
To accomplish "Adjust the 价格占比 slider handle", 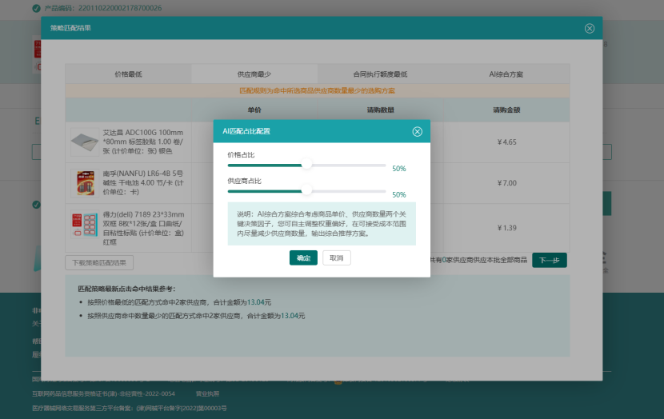I will point(306,165).
